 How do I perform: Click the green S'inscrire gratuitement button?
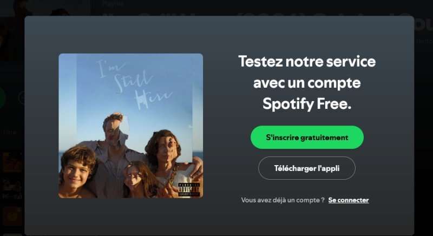[307, 137]
